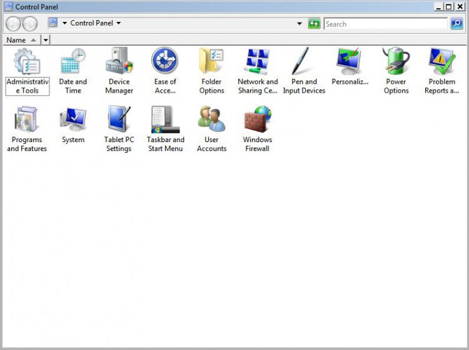The width and height of the screenshot is (469, 350).
Task: Minimize the Control Panel window
Action: coord(438,7)
